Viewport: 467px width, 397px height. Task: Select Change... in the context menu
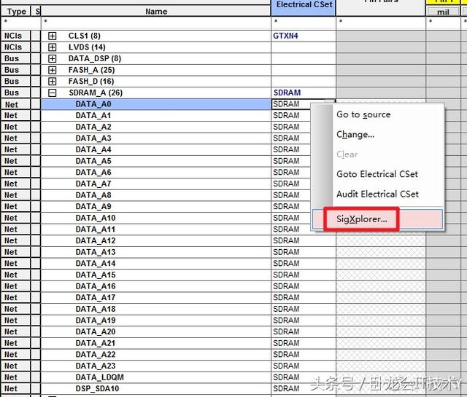coord(355,134)
